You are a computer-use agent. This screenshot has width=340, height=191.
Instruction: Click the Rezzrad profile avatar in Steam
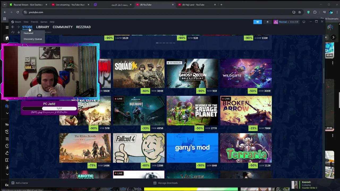click(276, 22)
